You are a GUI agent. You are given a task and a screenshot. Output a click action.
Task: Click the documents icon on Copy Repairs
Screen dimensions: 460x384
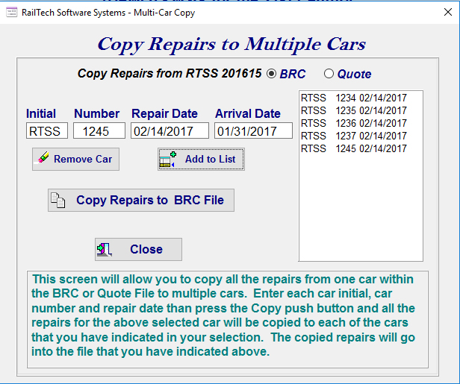[x=59, y=200]
